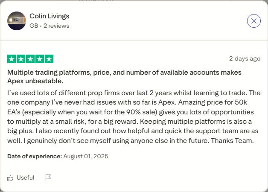The image size is (268, 192).
Task: Click the second green rating star
Action: (x=21, y=59)
